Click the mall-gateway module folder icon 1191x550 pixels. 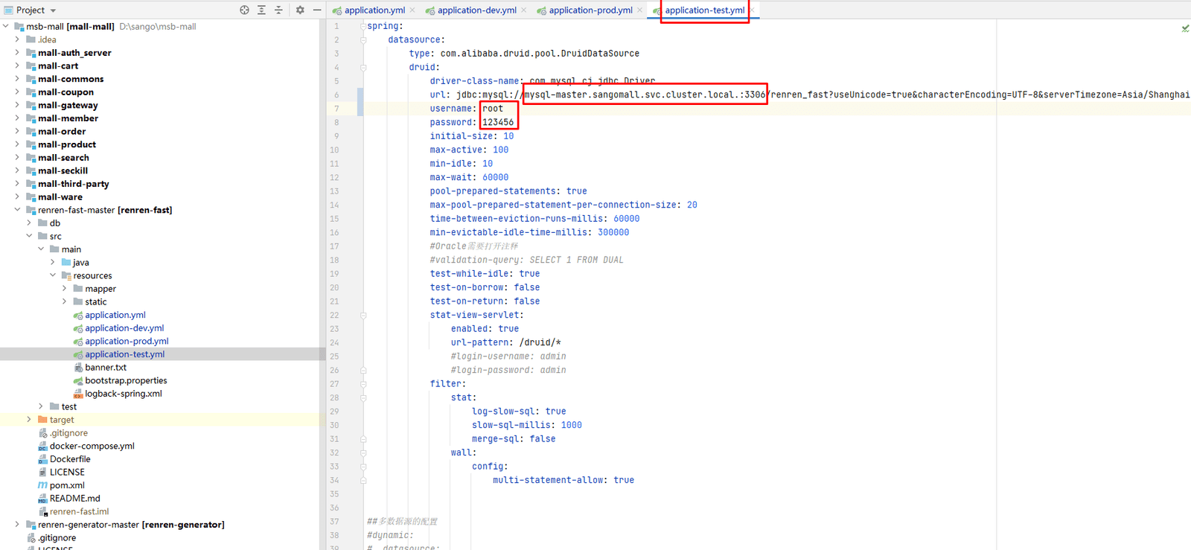point(31,105)
